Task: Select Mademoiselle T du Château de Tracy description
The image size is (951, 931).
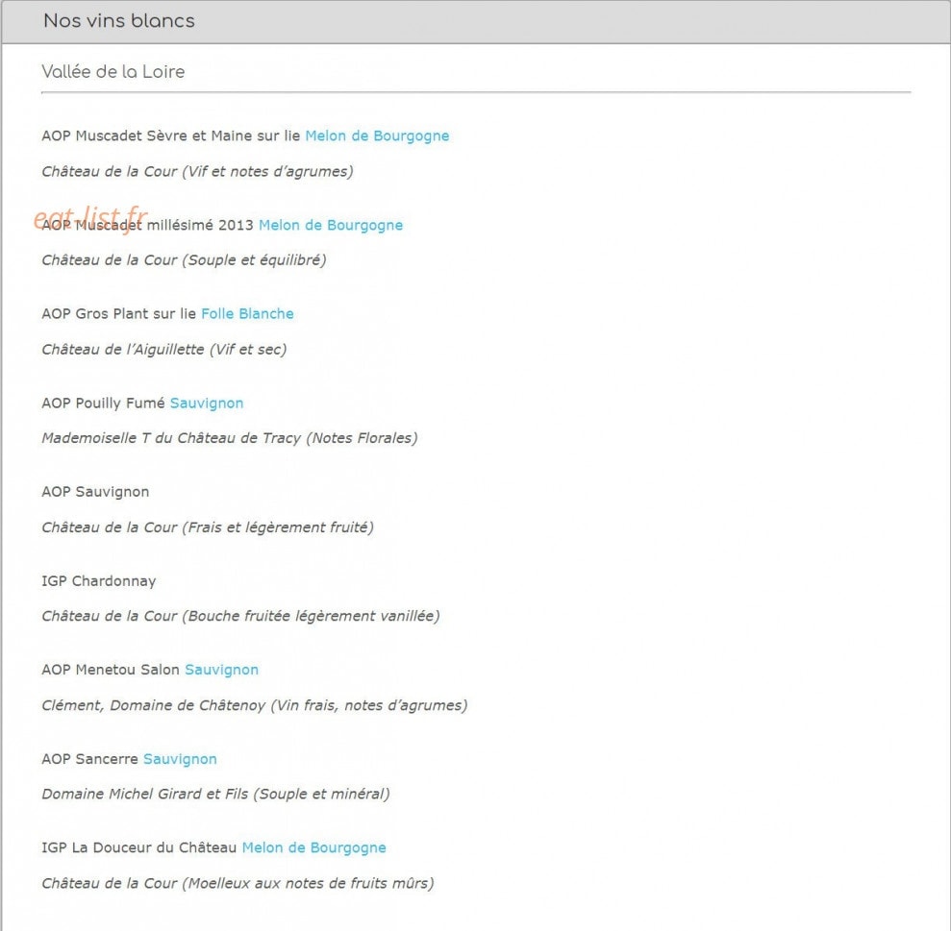Action: 229,437
